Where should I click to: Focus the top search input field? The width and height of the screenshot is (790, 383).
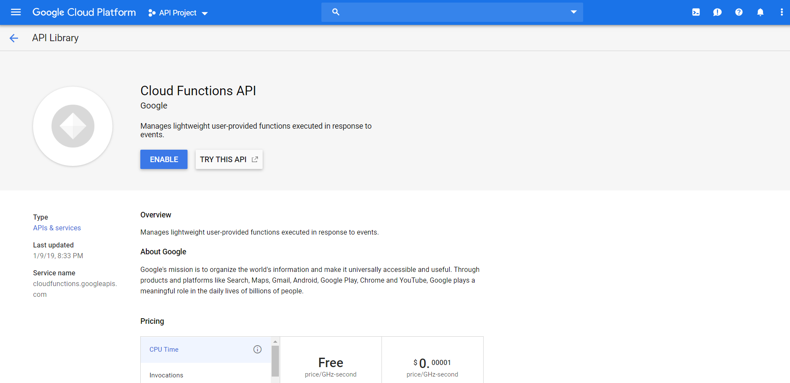[x=452, y=12]
